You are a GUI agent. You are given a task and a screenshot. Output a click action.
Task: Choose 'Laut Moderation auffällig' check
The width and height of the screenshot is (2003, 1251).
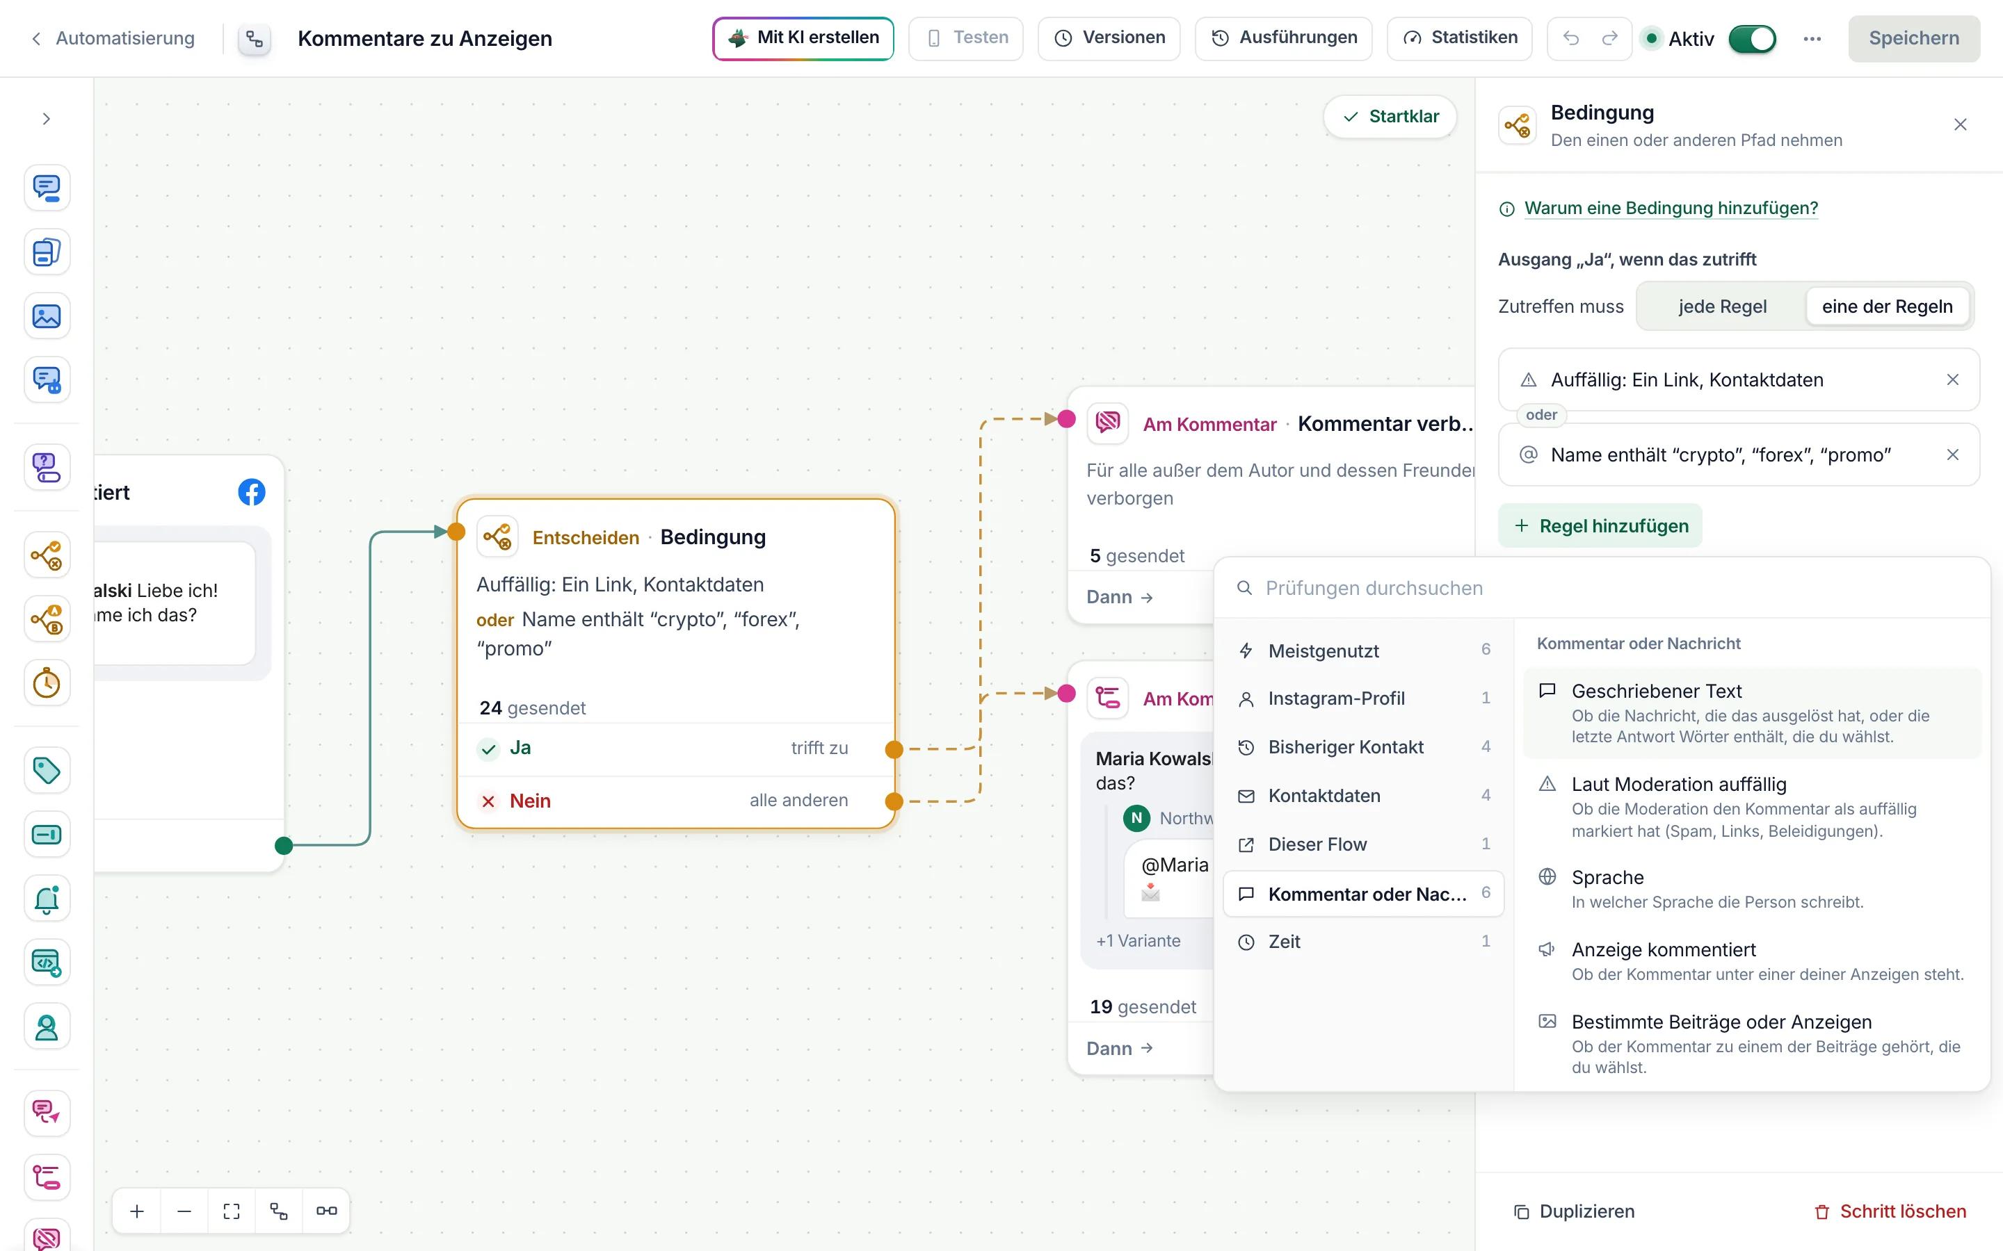click(1751, 807)
